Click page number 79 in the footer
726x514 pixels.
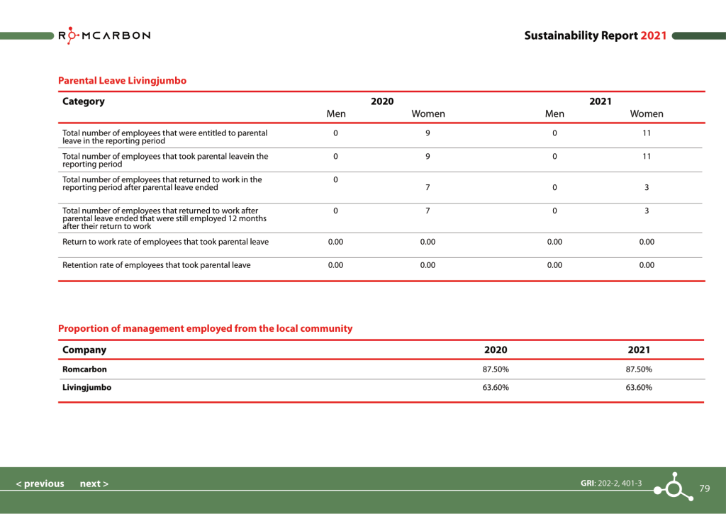coord(704,488)
